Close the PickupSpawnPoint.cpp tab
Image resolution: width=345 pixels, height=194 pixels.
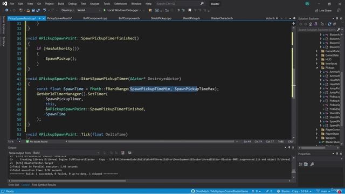[43, 18]
